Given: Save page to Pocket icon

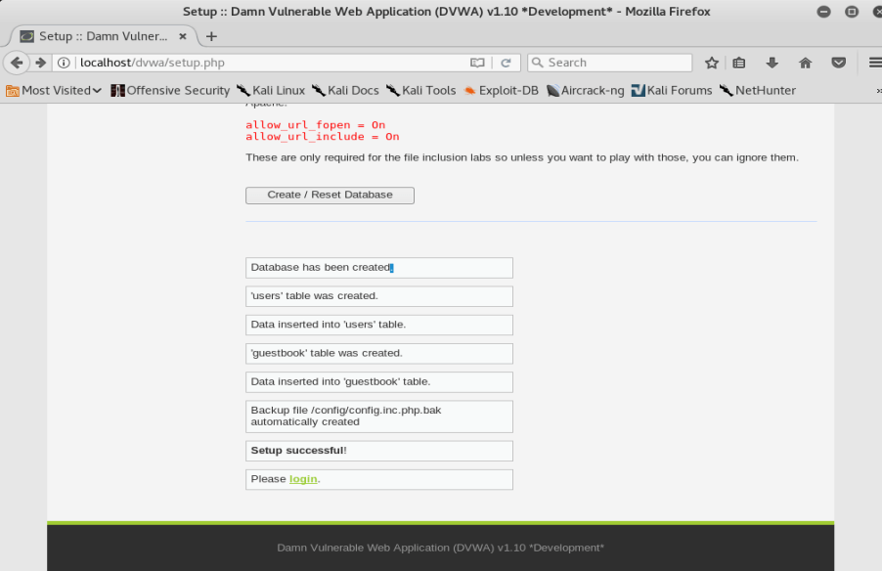Looking at the screenshot, I should tap(839, 63).
